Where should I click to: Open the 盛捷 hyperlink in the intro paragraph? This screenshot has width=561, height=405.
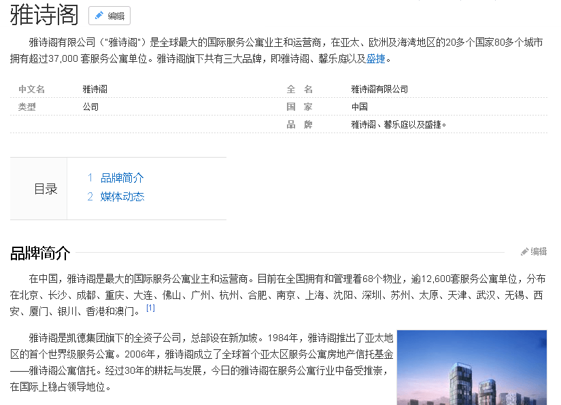point(375,58)
